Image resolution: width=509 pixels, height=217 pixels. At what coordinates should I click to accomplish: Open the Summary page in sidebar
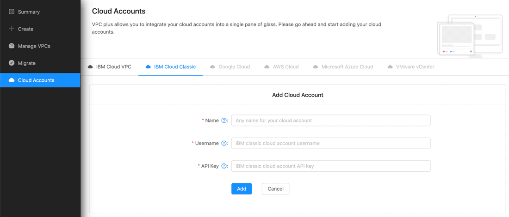click(40, 12)
